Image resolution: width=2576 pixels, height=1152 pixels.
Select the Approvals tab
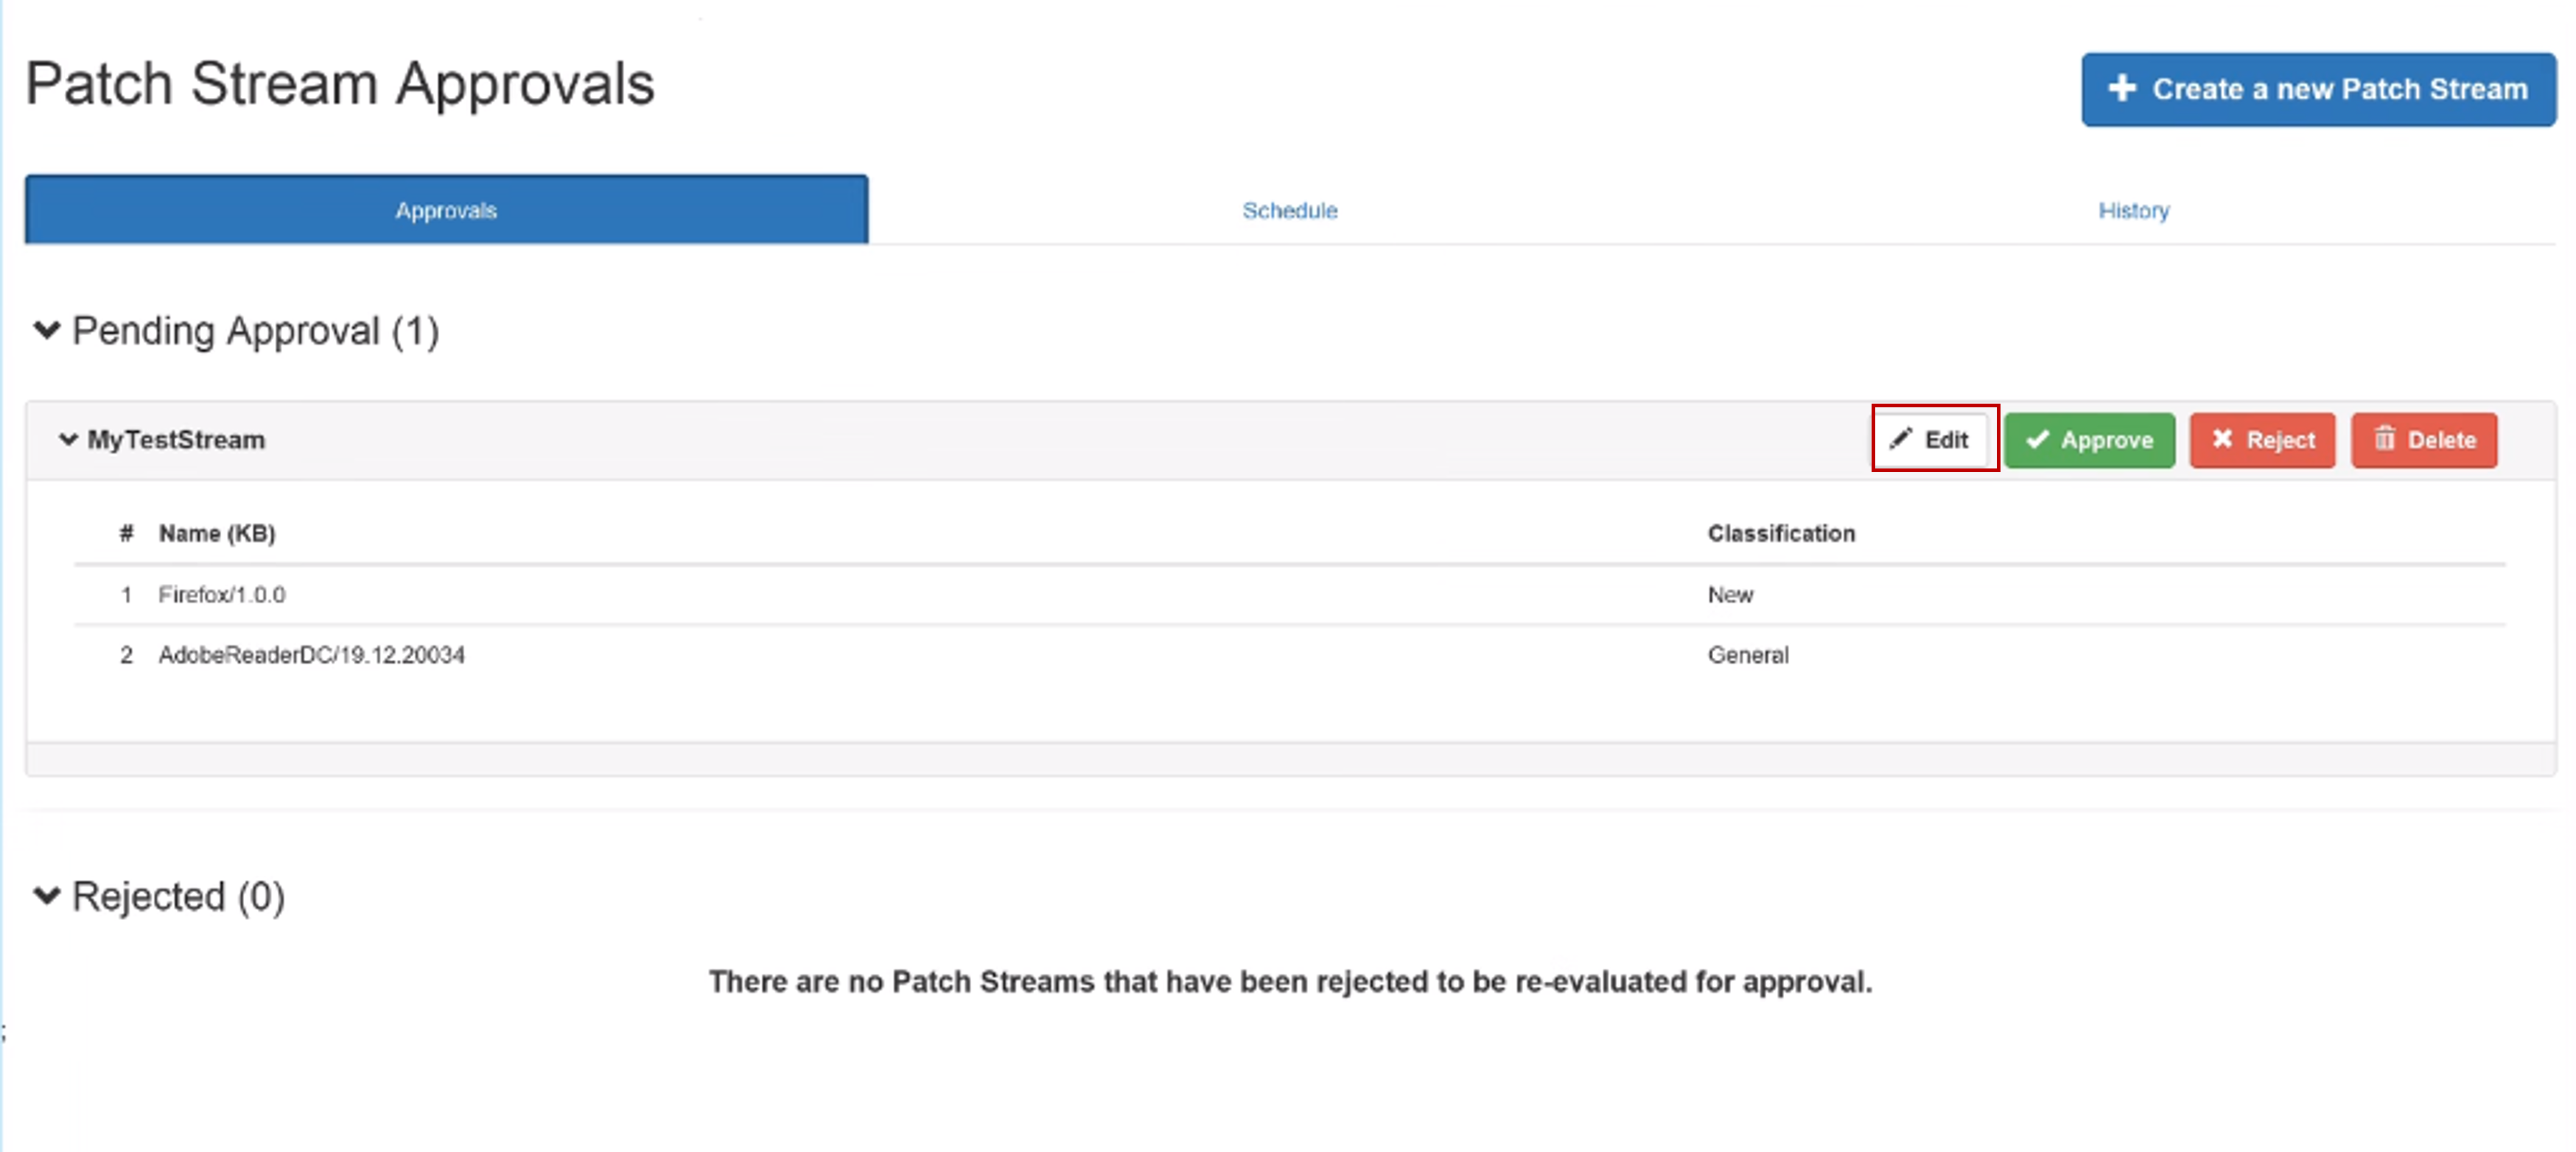[446, 211]
